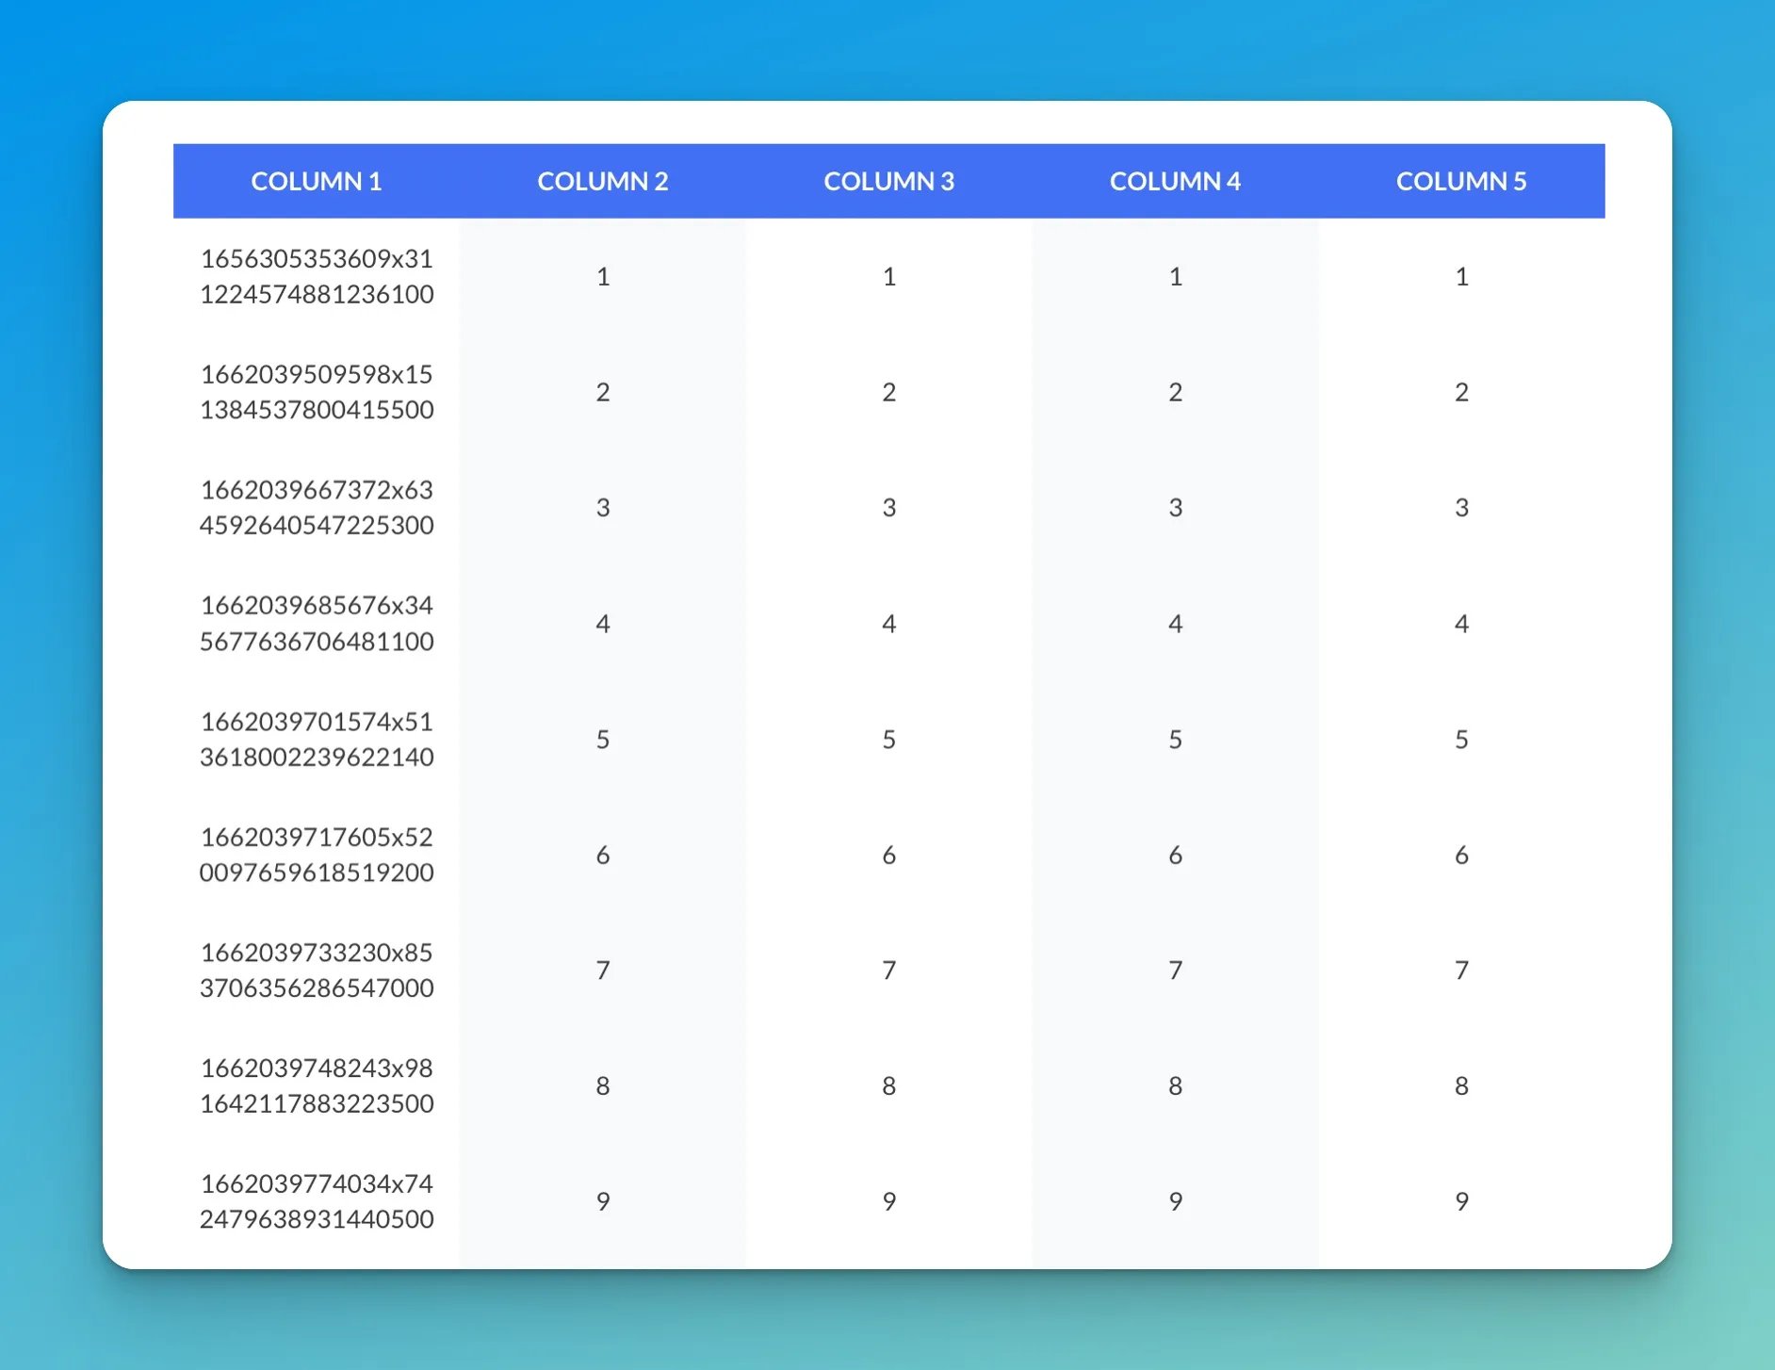Click the cell starting 1662039717605x52
The width and height of the screenshot is (1775, 1370).
coord(317,855)
